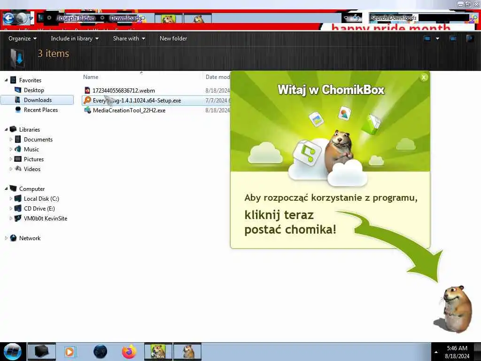This screenshot has height=361, width=481.
Task: Select MediaCreationTool_22H2.exe file
Action: [129, 110]
